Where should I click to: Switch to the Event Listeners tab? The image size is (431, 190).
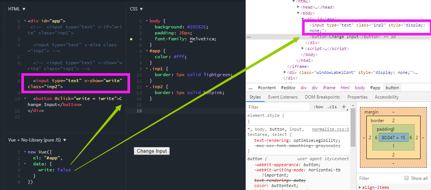pos(283,97)
